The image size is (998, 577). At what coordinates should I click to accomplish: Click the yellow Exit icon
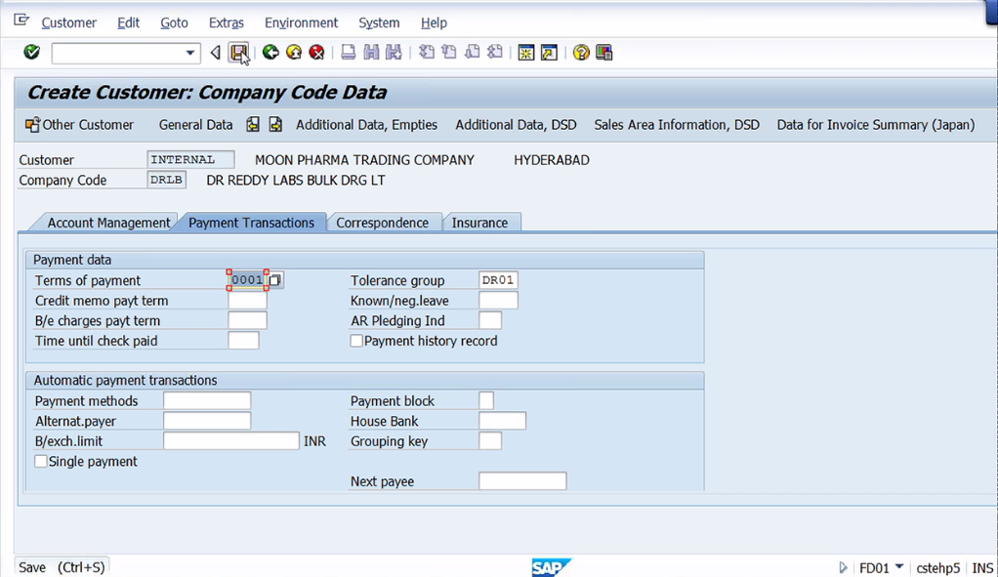[x=293, y=52]
